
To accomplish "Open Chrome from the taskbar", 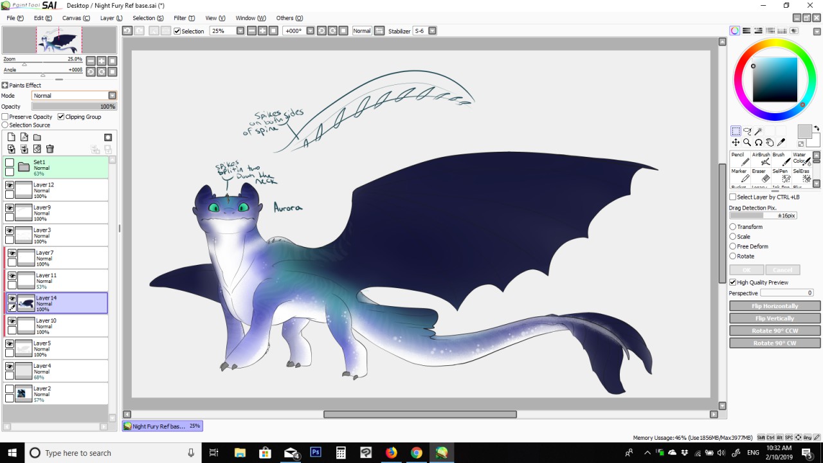I will 417,452.
